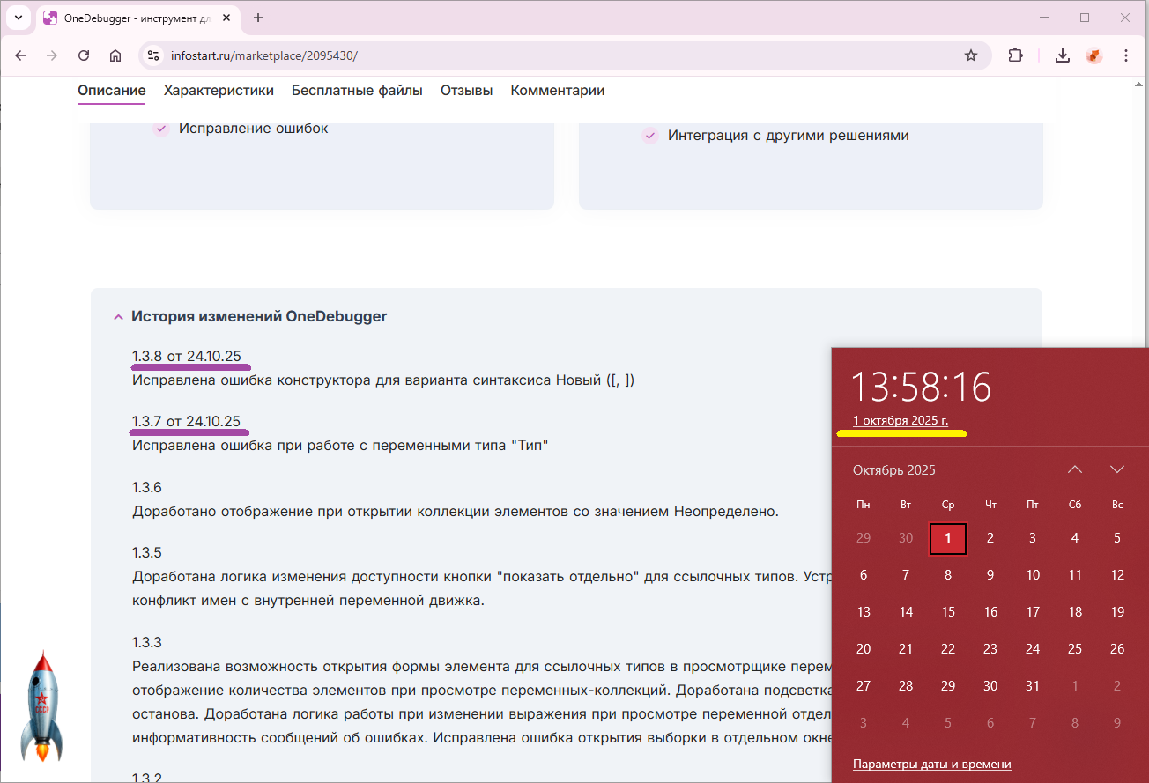The height and width of the screenshot is (783, 1149).
Task: Click the version heading 1.3.3
Action: coord(147,642)
